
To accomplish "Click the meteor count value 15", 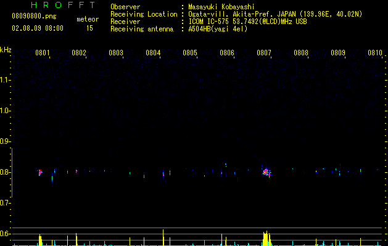I will click(89, 28).
